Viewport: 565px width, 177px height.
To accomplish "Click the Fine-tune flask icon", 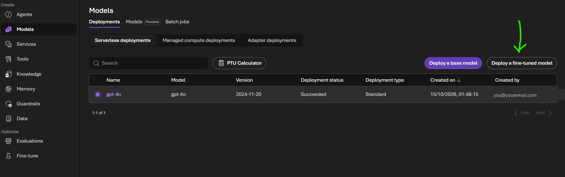I will (9, 156).
